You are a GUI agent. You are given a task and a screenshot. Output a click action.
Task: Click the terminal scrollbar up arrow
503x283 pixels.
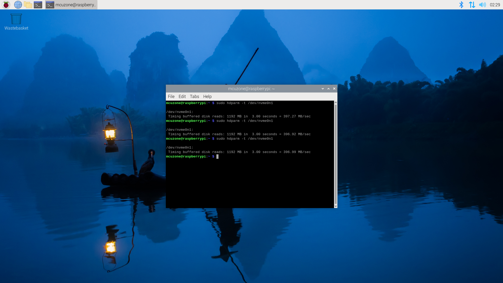click(x=336, y=102)
